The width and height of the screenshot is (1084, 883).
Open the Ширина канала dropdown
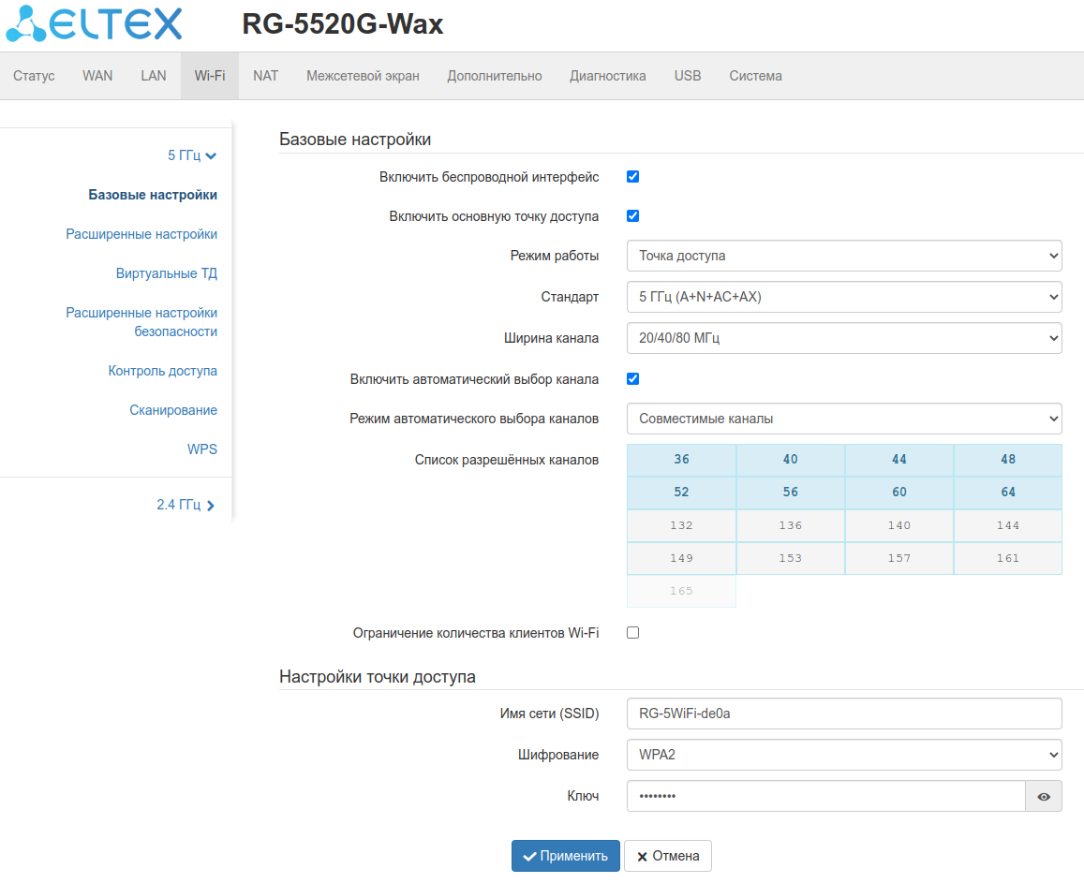pos(843,338)
